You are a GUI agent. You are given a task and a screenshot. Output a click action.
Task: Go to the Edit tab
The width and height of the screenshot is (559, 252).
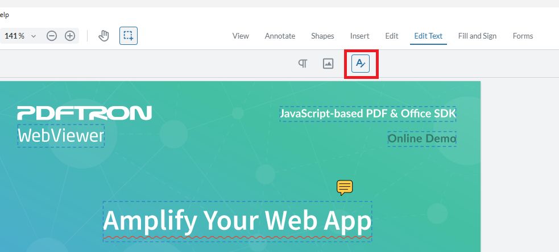(392, 36)
